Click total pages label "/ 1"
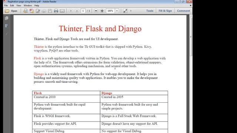Screen dimensions: 237x133 tap(88, 11)
